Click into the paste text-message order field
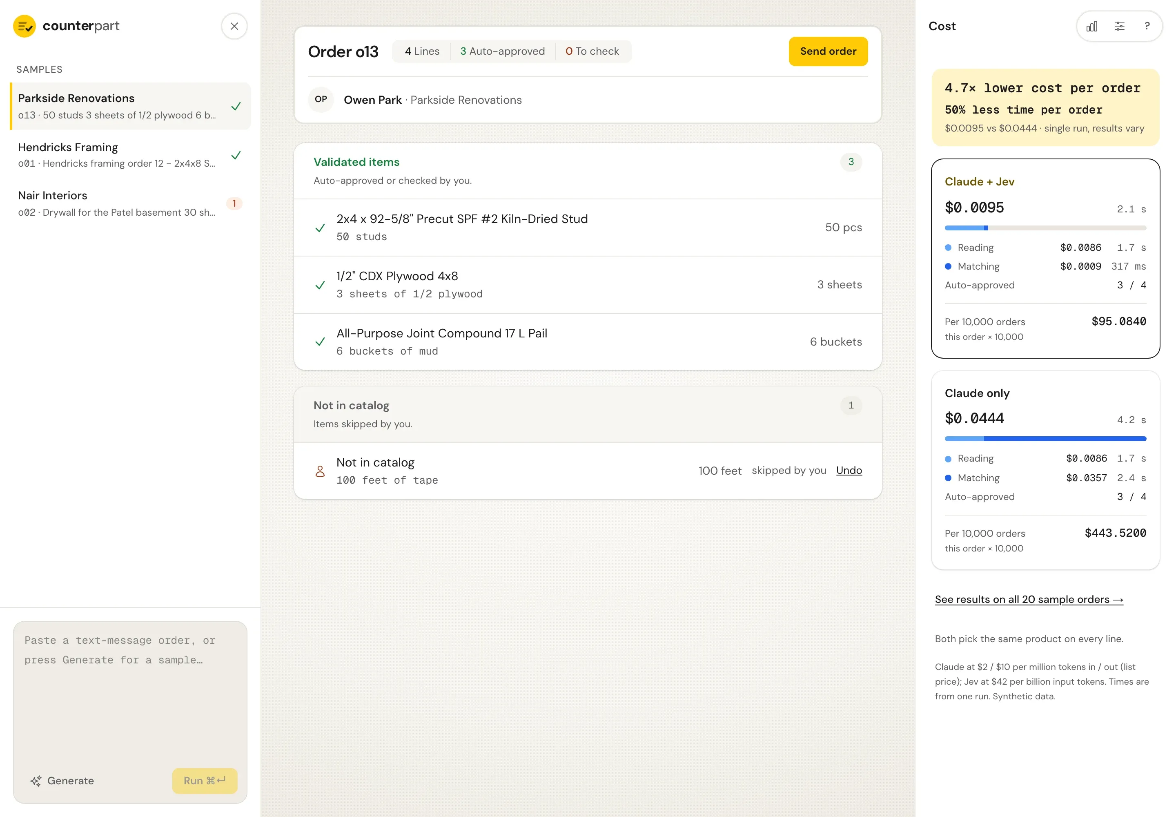This screenshot has height=817, width=1176. [x=130, y=694]
